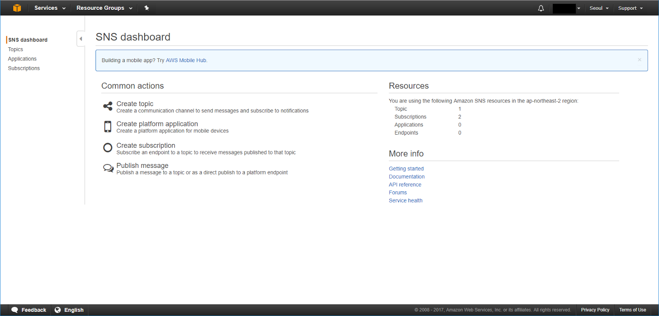Click the Create topic heading link

point(135,104)
